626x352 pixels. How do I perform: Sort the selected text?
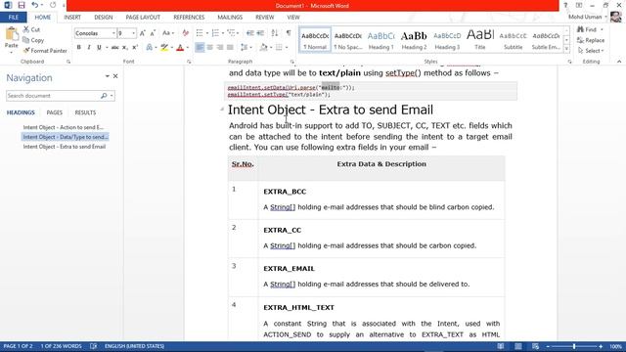275,33
